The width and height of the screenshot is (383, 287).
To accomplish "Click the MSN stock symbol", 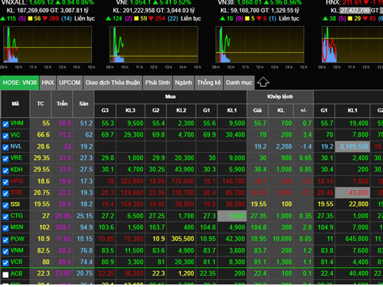I will click(x=17, y=227).
